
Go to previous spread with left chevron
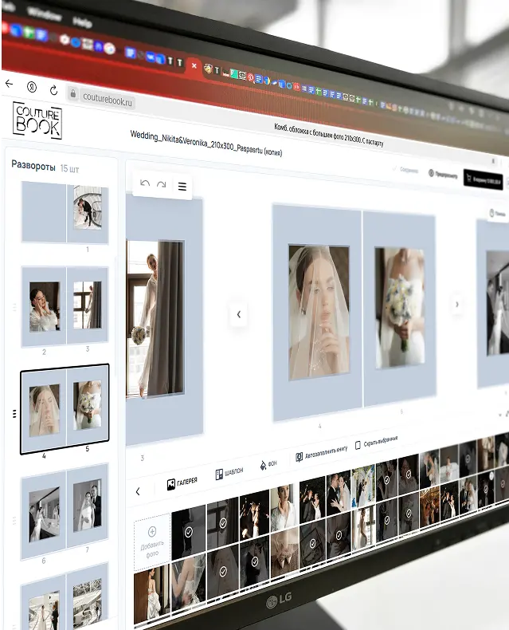click(238, 314)
